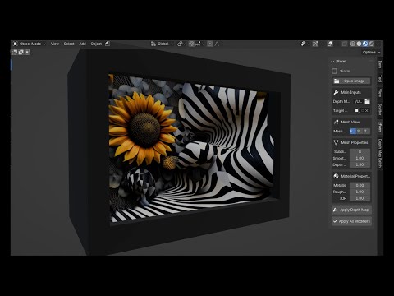Toggle the zForm checkbox

click(x=334, y=71)
